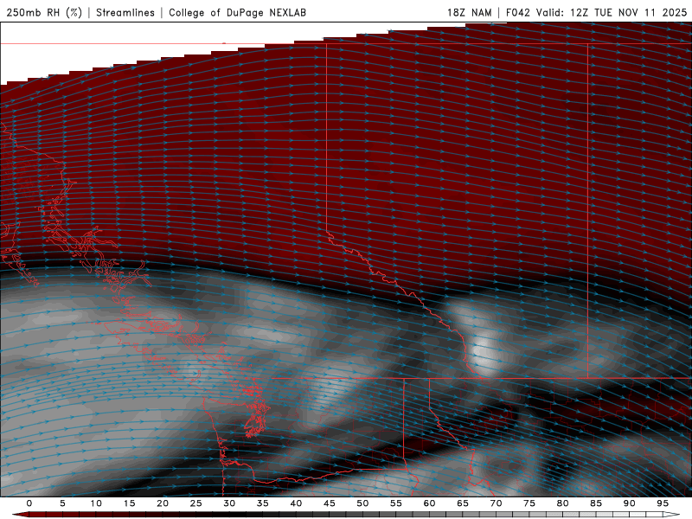
Task: Click the colorbar label "50"
Action: click(x=362, y=503)
